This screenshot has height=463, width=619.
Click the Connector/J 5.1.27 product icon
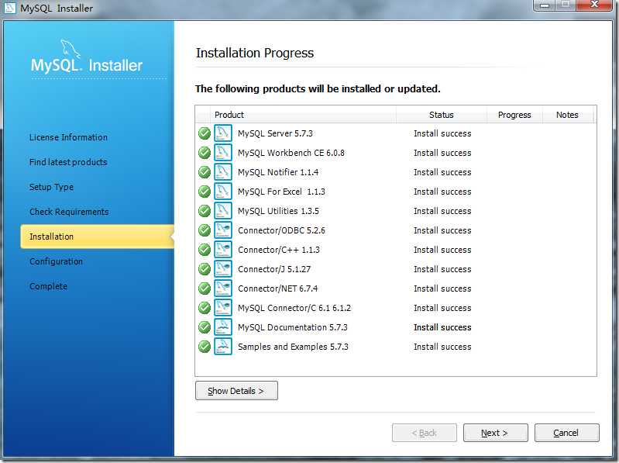coord(222,268)
